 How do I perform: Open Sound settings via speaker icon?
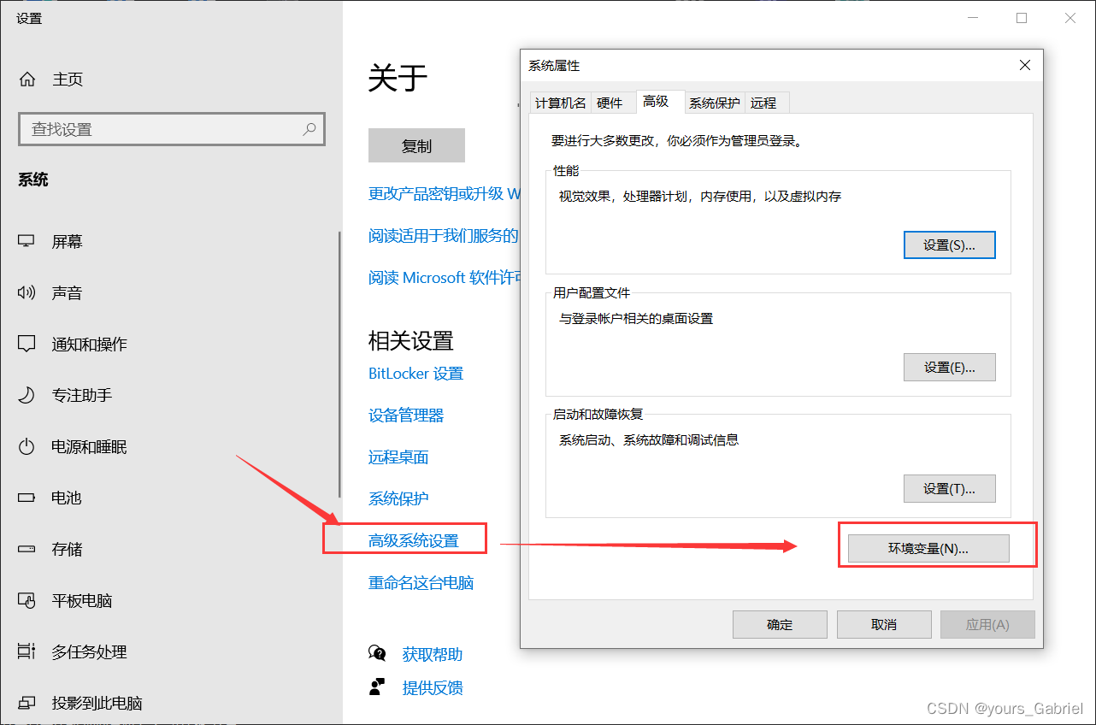tap(27, 292)
